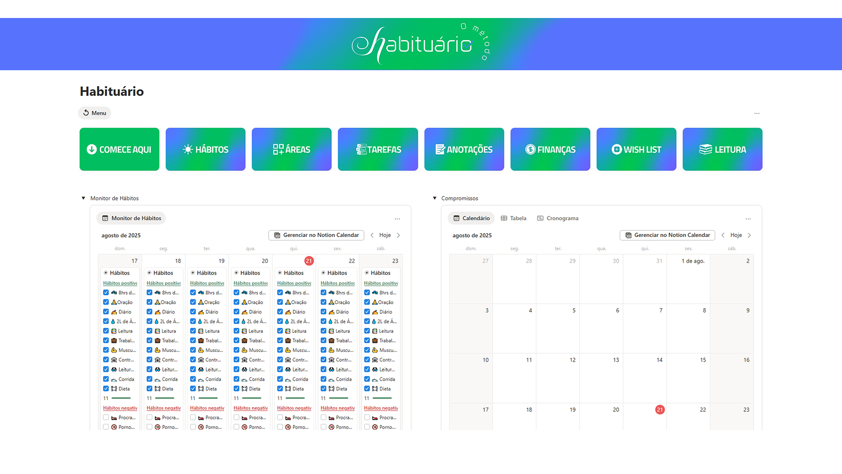Open LEITURA using the books icon

pyautogui.click(x=705, y=149)
